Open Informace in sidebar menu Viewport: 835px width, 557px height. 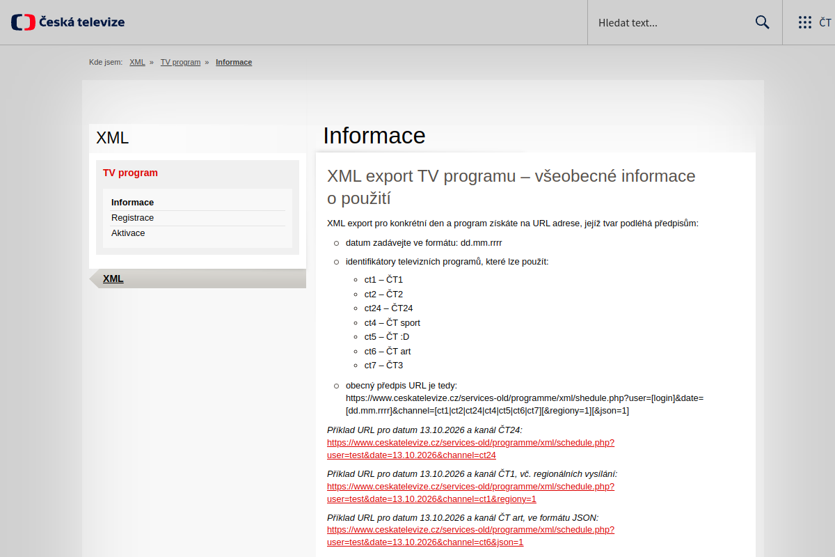(x=132, y=203)
